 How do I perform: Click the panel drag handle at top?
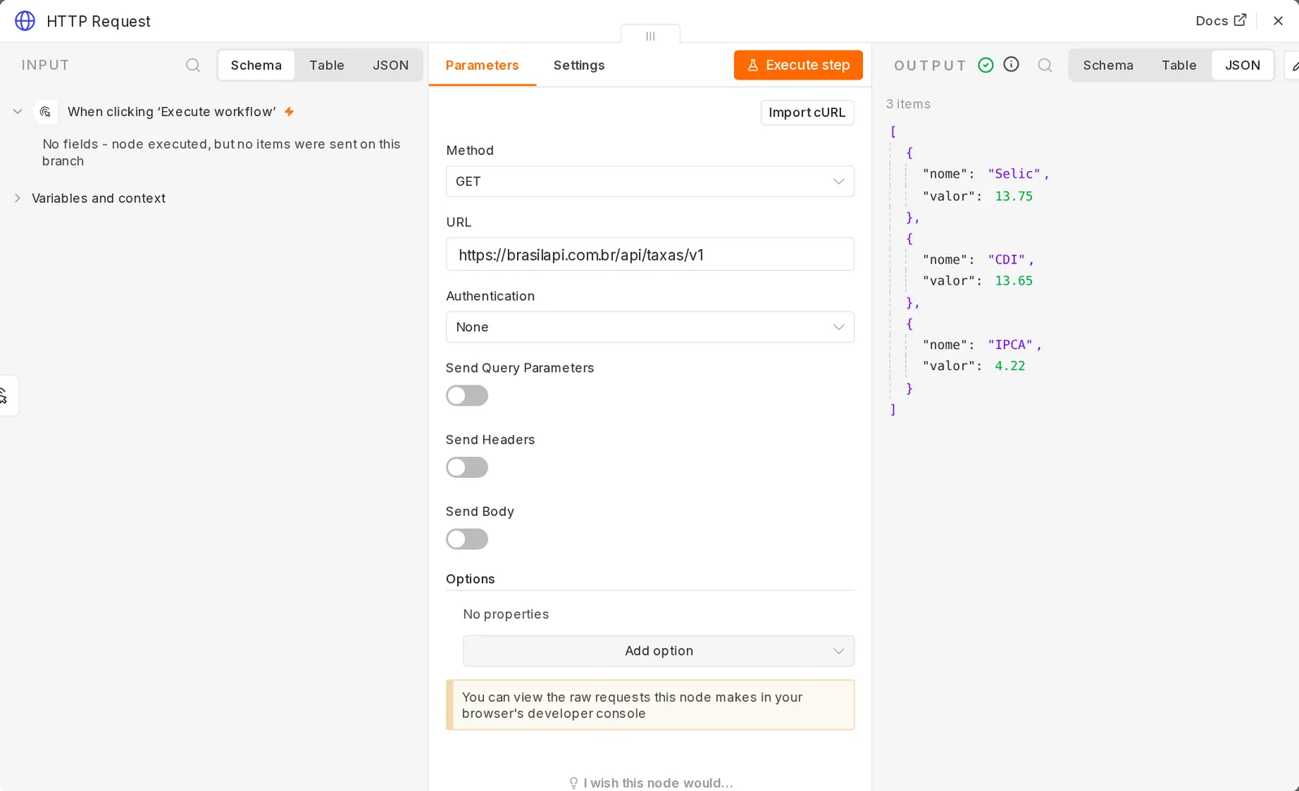650,36
